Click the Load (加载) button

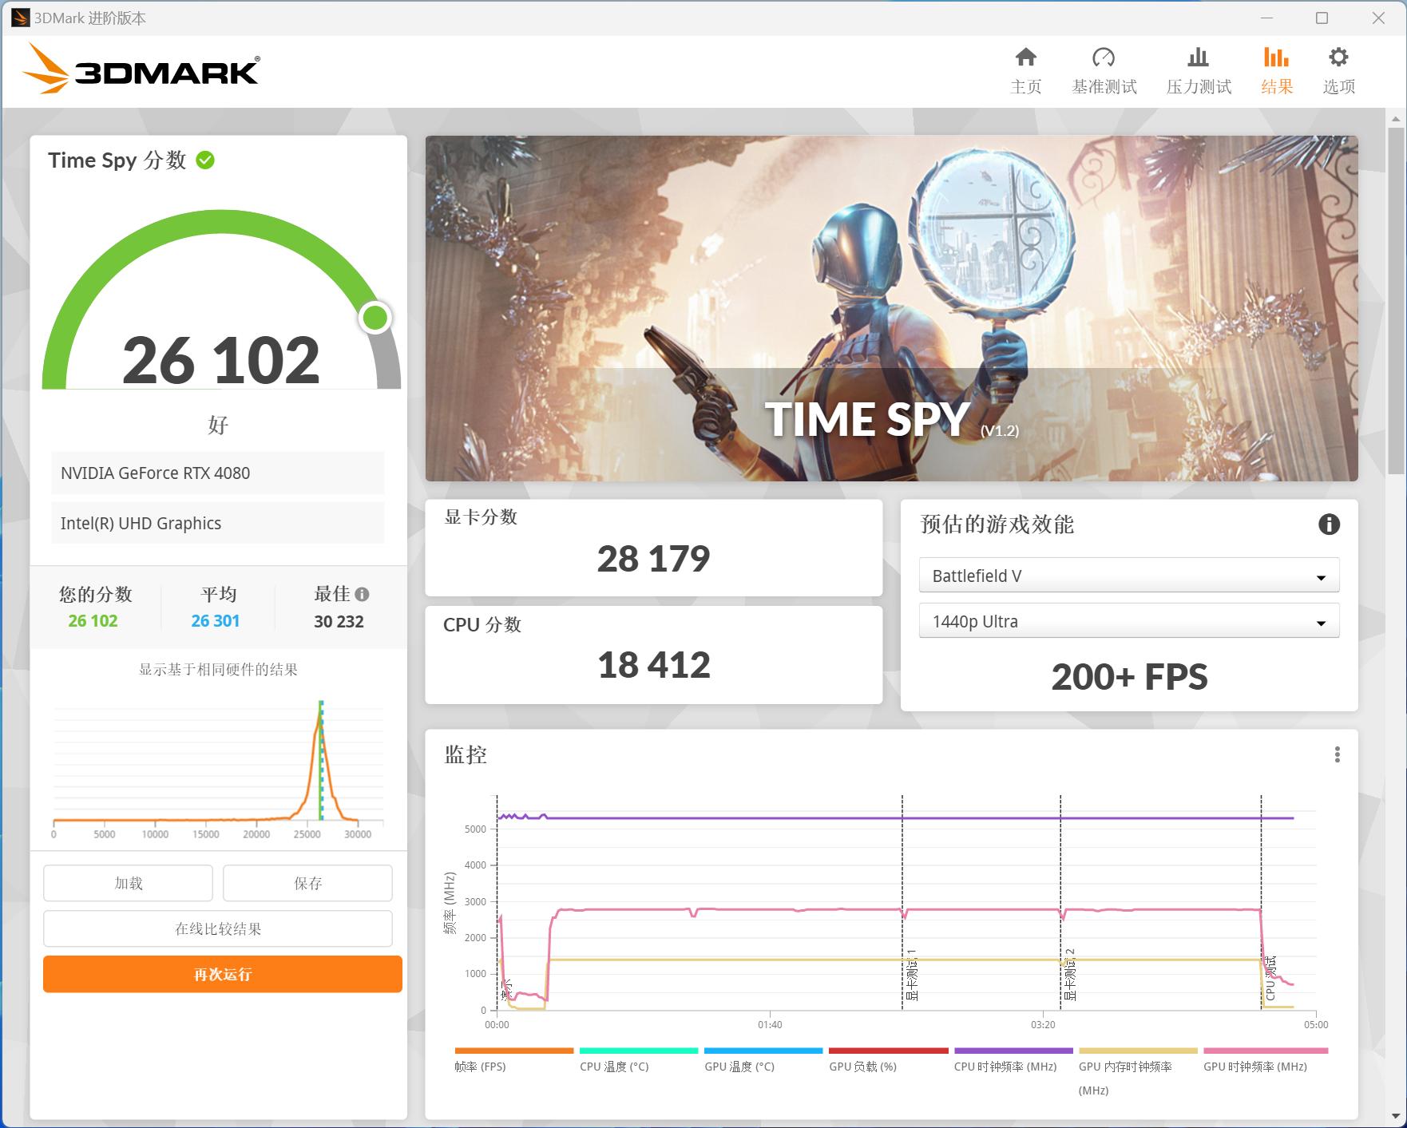128,883
